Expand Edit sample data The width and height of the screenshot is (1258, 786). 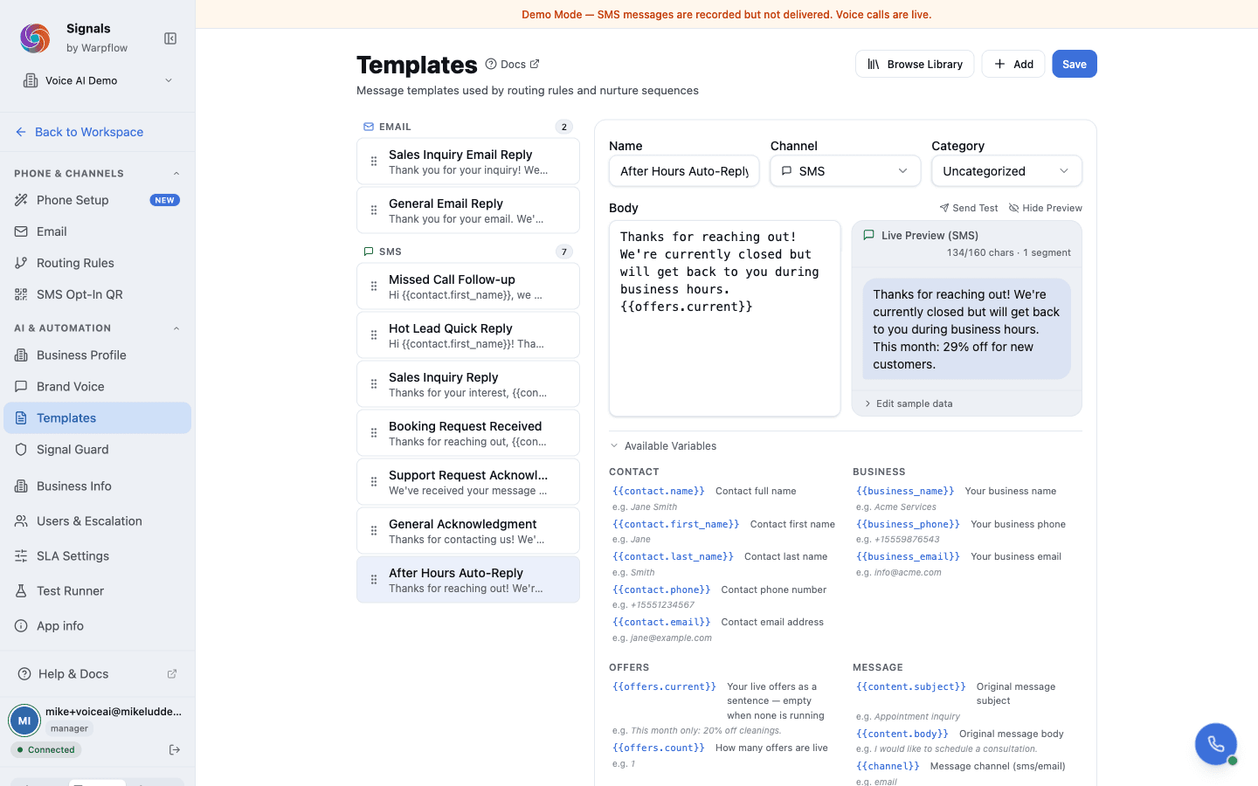coord(908,403)
